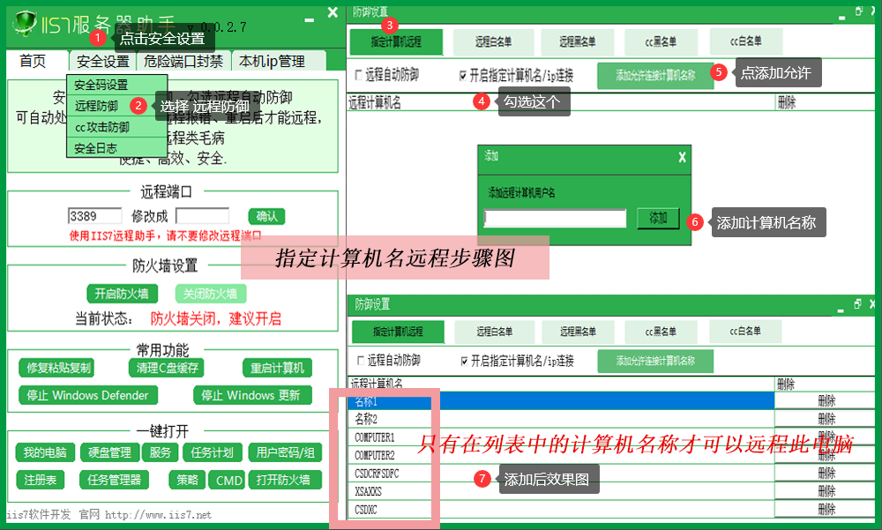Click the 打开防火墙 shortcut
Screen dimensions: 882x530
click(283, 480)
